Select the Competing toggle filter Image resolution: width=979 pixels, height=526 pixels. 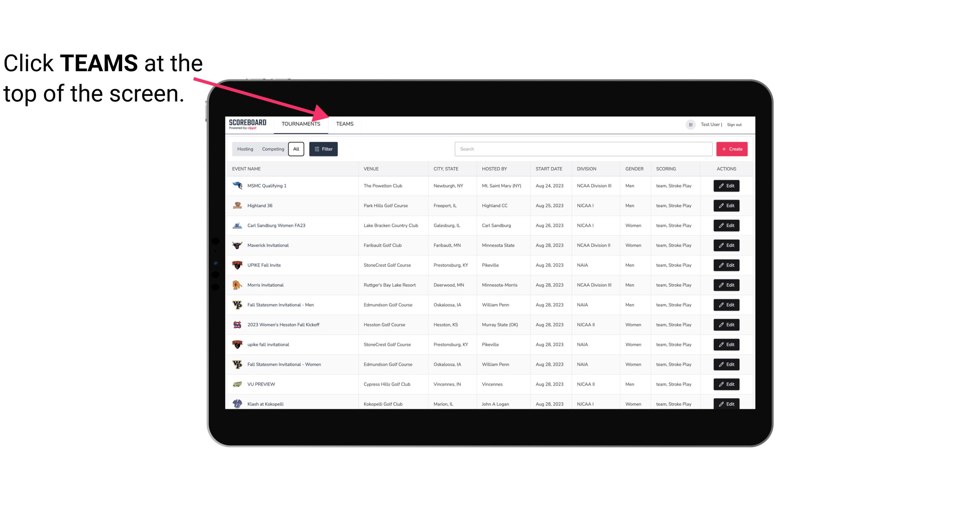click(x=272, y=149)
